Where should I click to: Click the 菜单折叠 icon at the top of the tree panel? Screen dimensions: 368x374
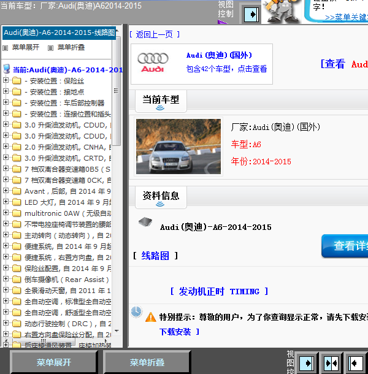[x=50, y=48]
